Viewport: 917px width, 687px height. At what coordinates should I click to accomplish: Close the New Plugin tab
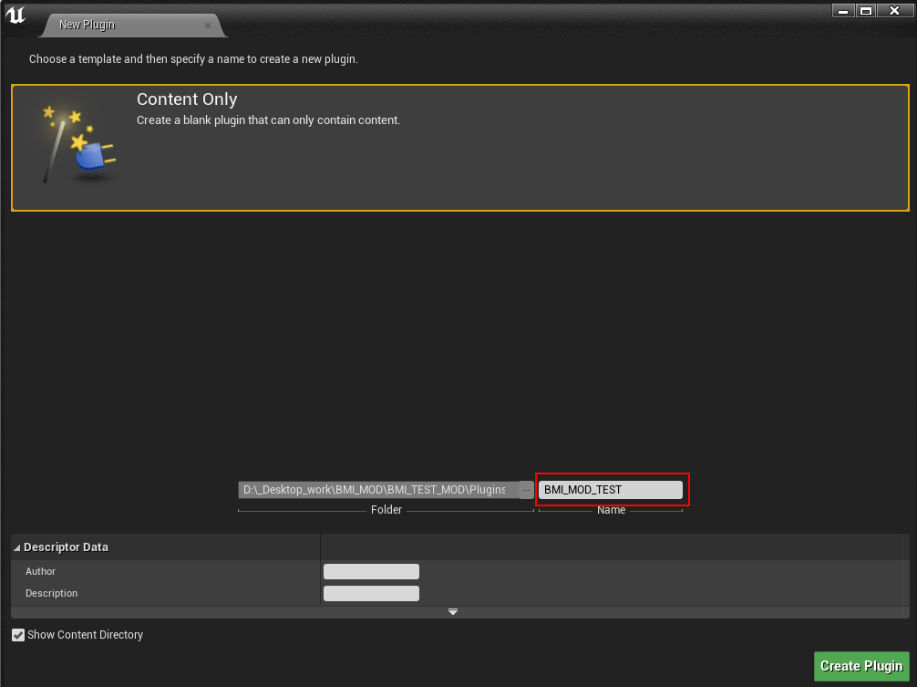(208, 26)
